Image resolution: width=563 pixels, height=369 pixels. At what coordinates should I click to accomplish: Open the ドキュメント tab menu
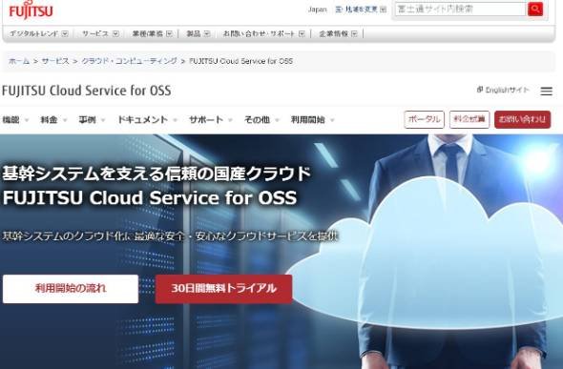pyautogui.click(x=147, y=120)
